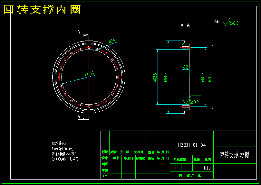Click the 'Ra3.2' roughness annotation
The image size is (261, 185).
(194, 102)
